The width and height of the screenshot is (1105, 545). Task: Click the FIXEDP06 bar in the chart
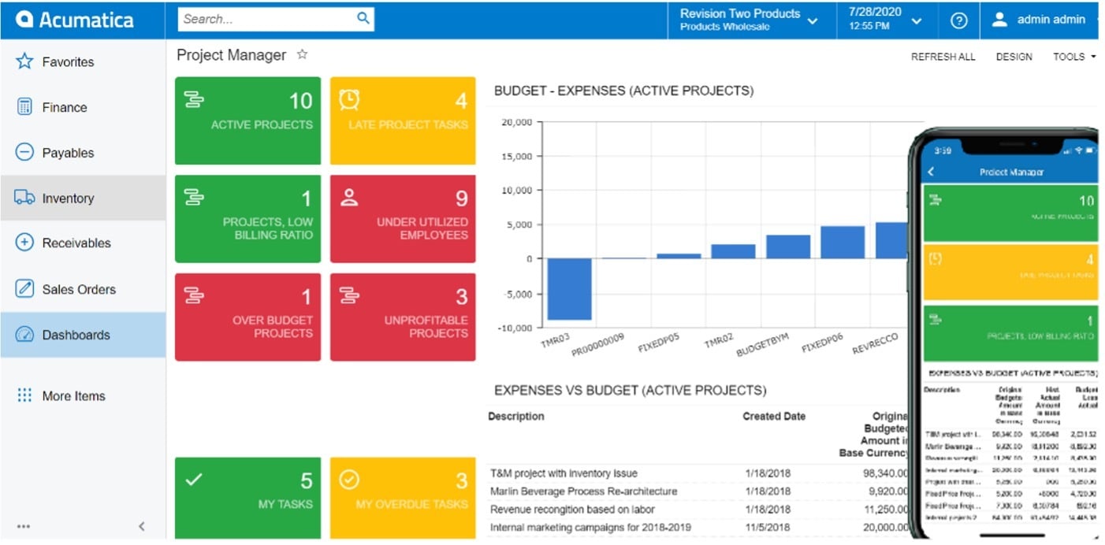(843, 243)
